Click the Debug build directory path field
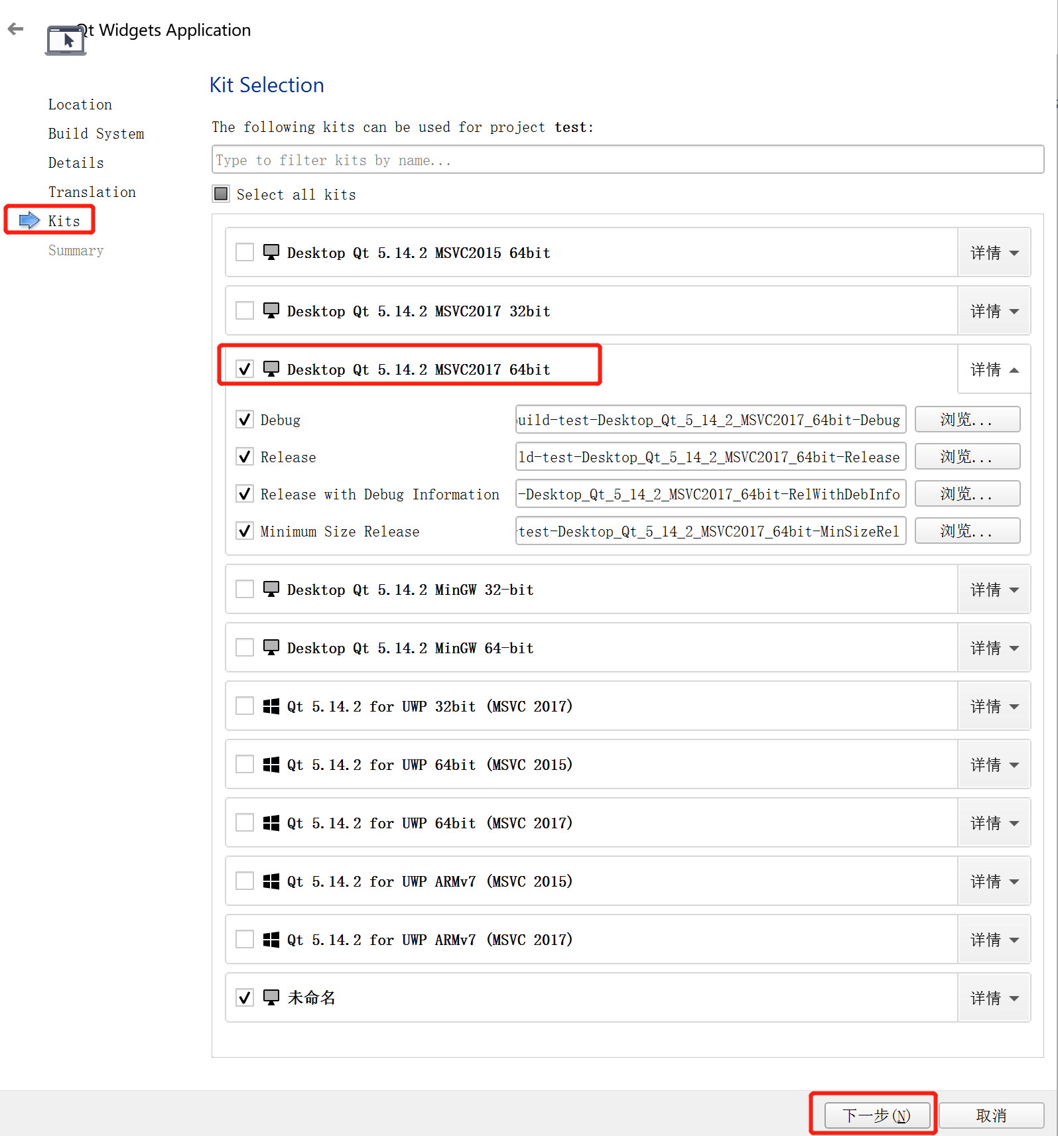Screen dimensions: 1058x1136 [x=710, y=419]
